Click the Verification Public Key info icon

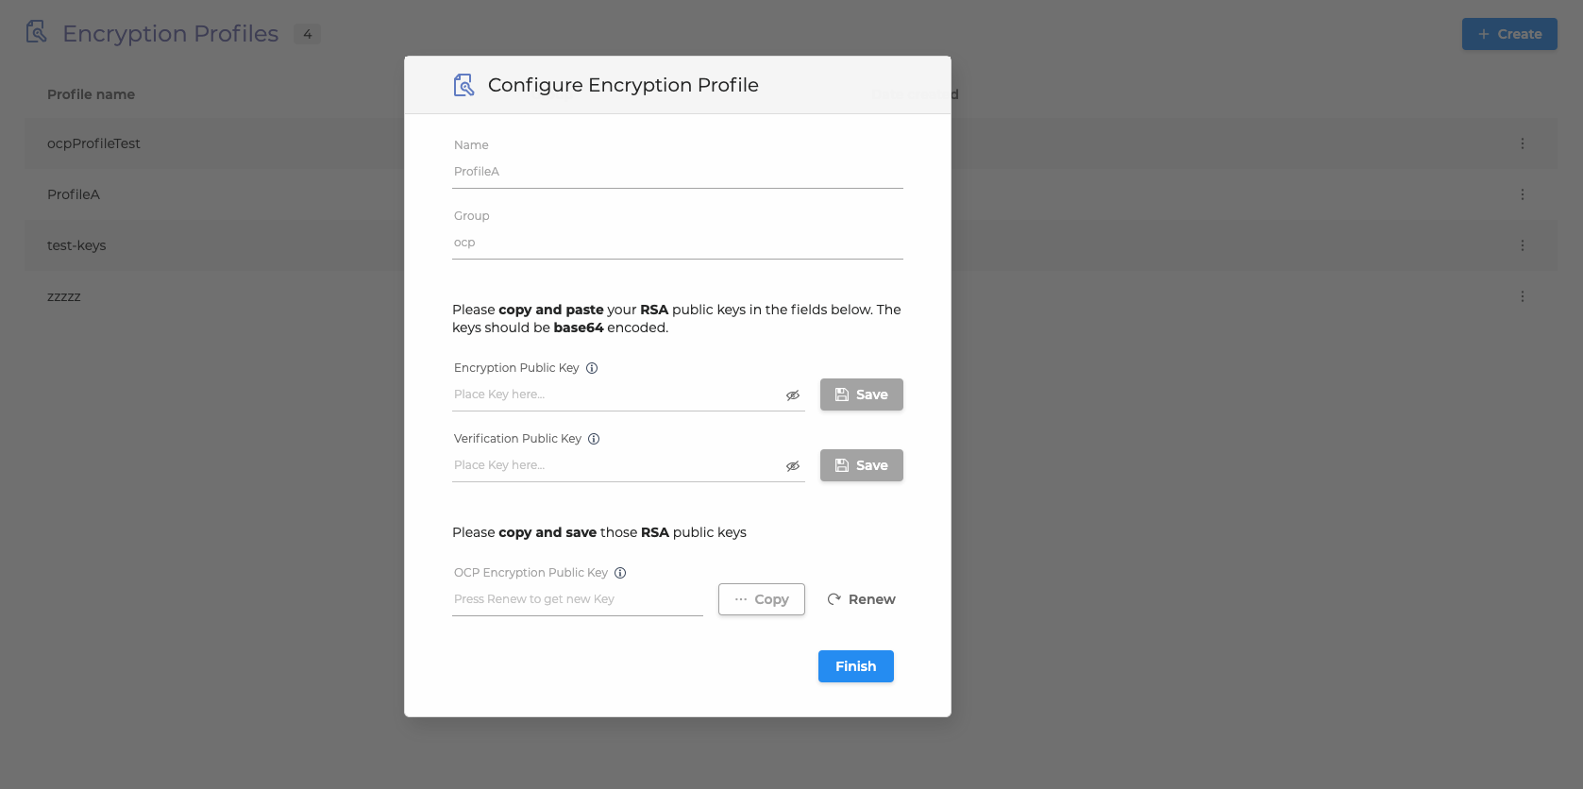(594, 439)
